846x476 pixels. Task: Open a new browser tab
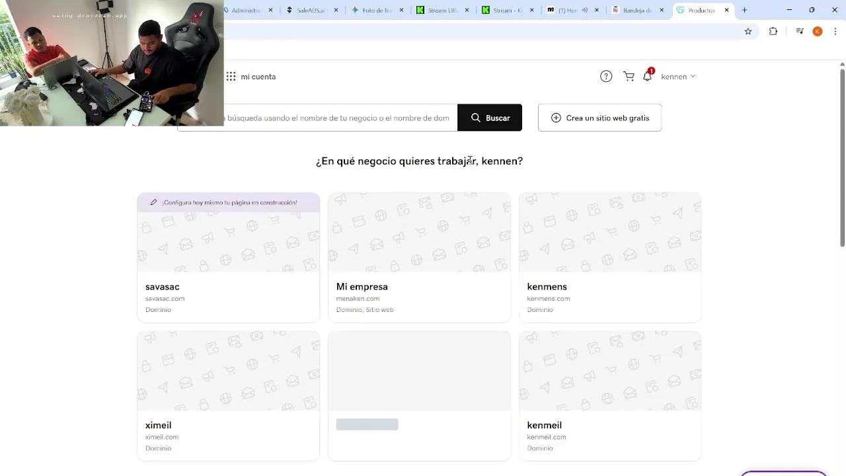pyautogui.click(x=744, y=10)
